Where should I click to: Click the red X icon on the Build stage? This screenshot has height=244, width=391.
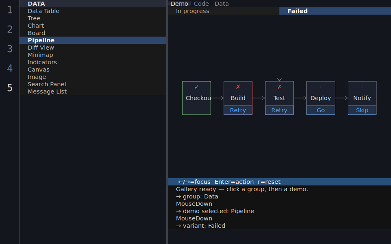pos(238,87)
